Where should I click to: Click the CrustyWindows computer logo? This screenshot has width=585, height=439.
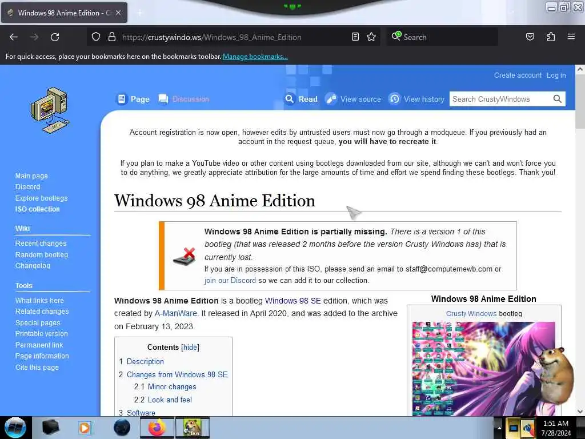pos(50,110)
